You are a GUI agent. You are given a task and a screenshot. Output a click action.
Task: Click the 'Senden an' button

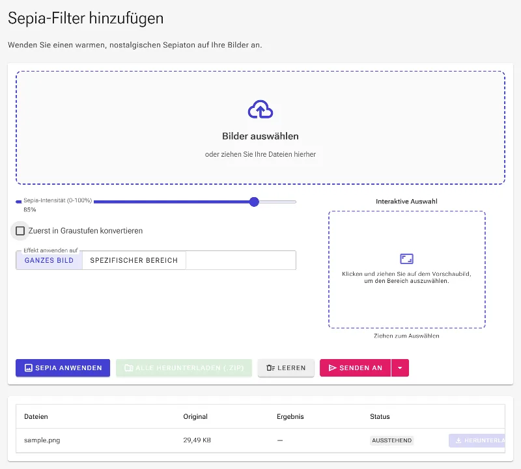coord(355,368)
